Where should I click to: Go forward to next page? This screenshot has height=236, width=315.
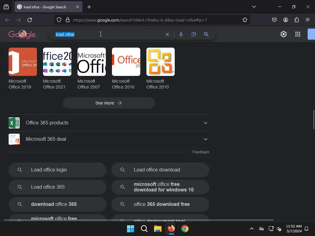pyautogui.click(x=18, y=20)
